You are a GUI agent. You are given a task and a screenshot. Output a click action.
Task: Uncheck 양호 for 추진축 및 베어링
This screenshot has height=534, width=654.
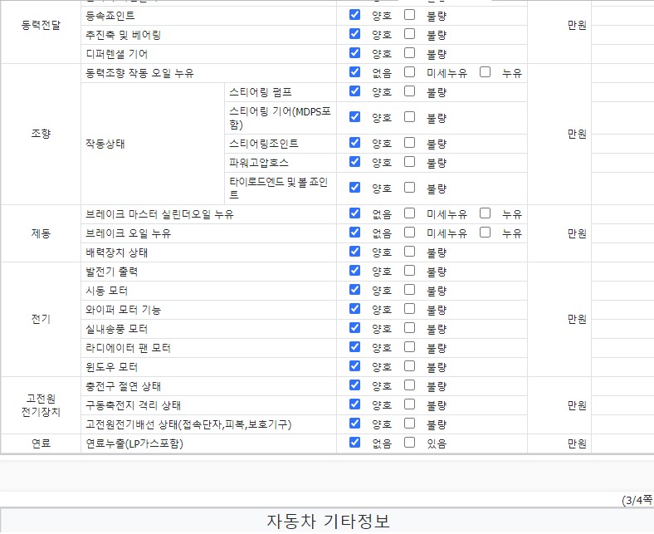(355, 34)
